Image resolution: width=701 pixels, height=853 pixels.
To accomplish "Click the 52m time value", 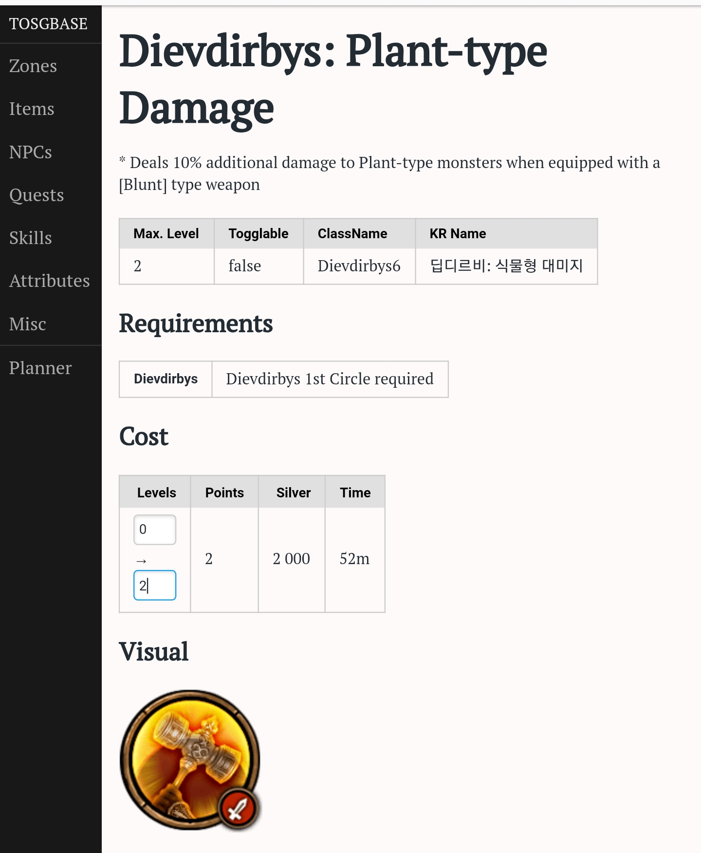I will [x=354, y=559].
